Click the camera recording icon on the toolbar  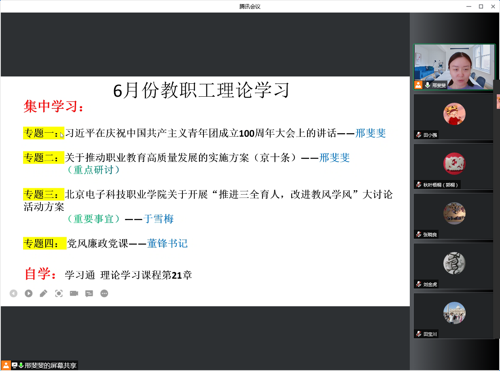74,293
